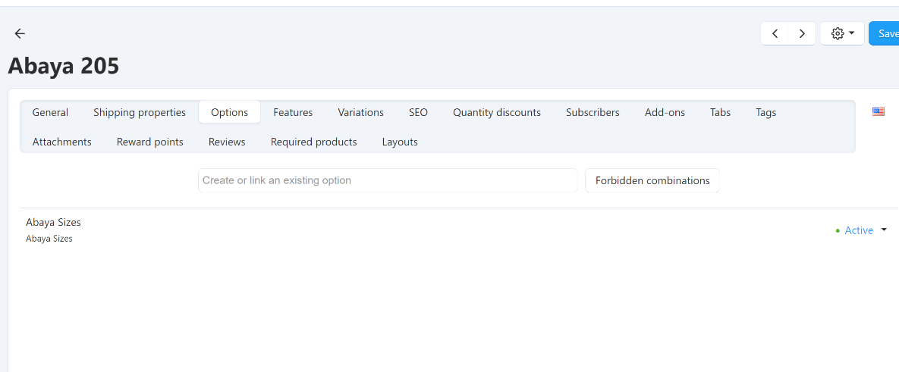
Task: Open the Required products tab
Action: click(x=313, y=142)
